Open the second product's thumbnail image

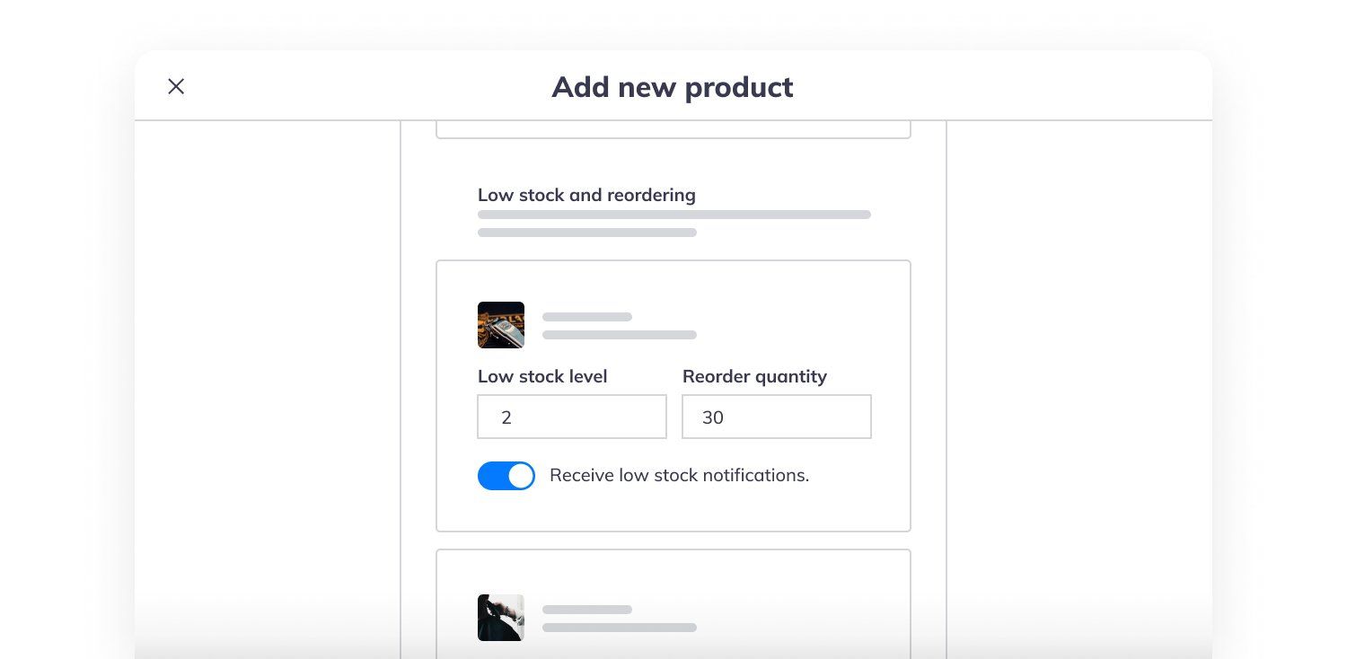(501, 618)
